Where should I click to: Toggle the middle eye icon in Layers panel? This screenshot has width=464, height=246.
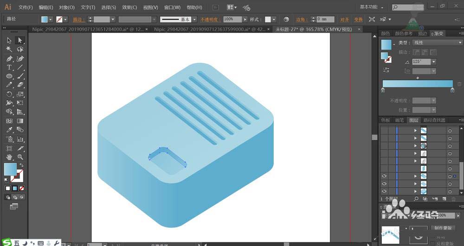(x=384, y=183)
